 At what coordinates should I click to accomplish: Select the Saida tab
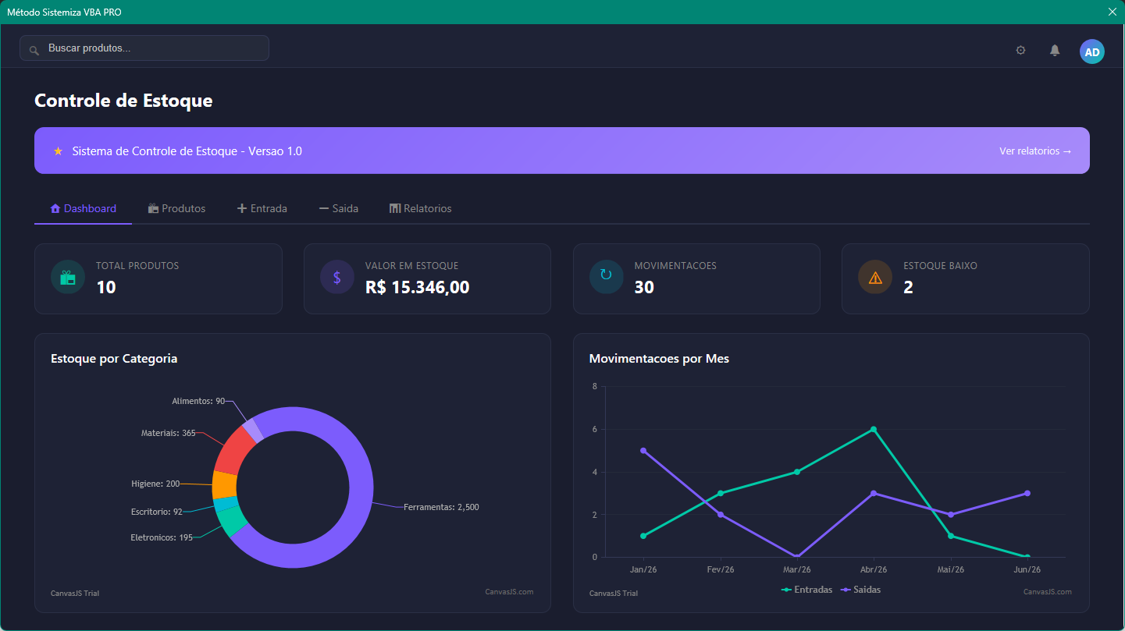point(339,208)
